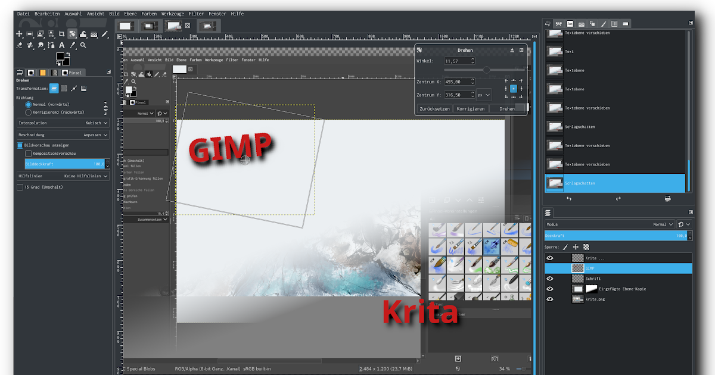This screenshot has width=715, height=375.
Task: Choose direction Korrigierend (rückwärts)
Action: tap(54, 112)
